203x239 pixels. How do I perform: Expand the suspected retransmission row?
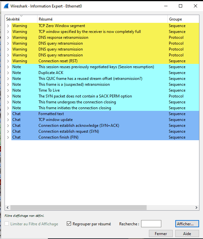pos(8,84)
